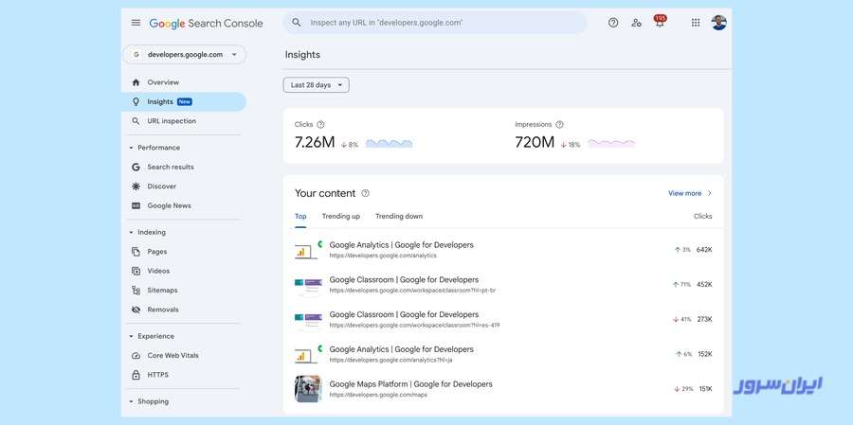Viewport: 853px width, 425px height.
Task: Click the Discover asterisk icon
Action: (136, 186)
